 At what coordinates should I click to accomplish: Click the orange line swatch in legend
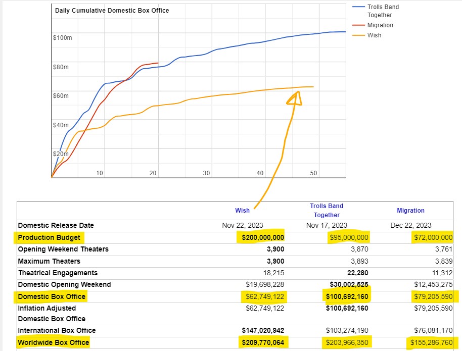pos(358,35)
